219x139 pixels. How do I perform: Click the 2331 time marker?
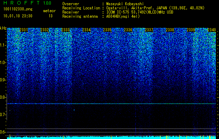click(x=24, y=30)
